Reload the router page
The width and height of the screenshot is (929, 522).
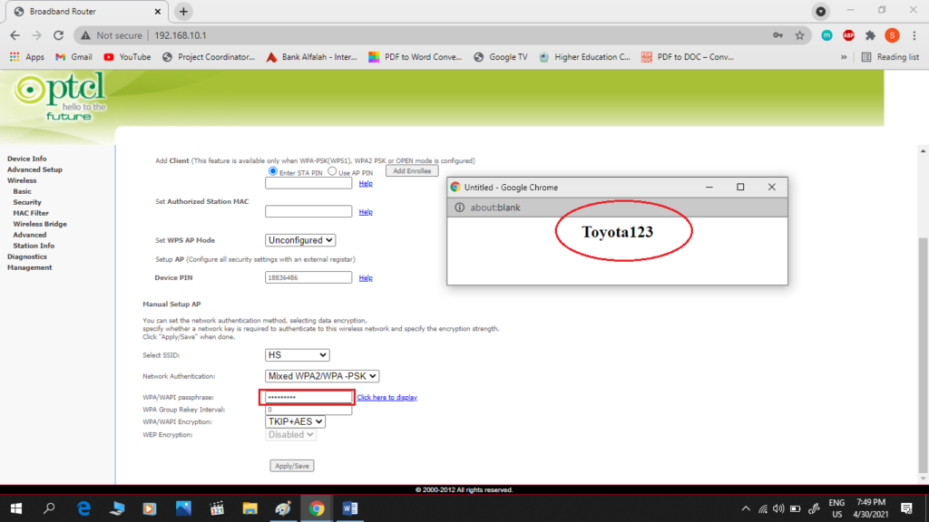click(58, 35)
